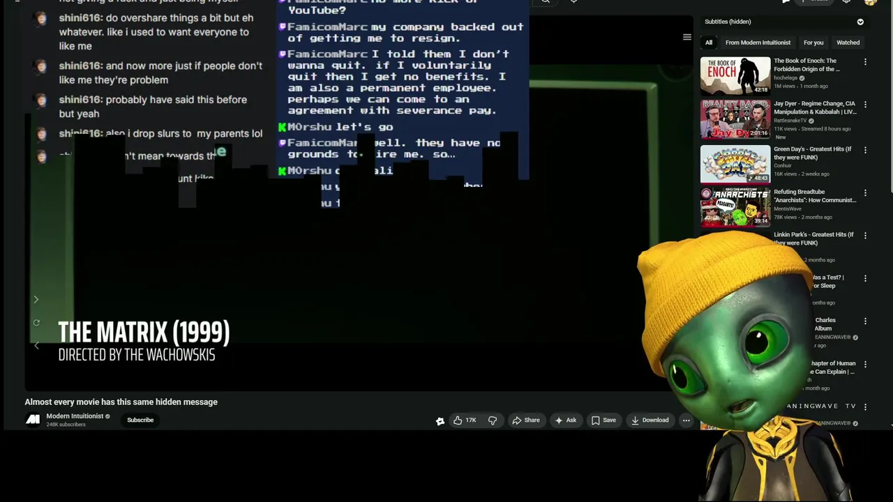Open options for Green Day's Greatest Hits video
Image resolution: width=893 pixels, height=502 pixels.
865,150
